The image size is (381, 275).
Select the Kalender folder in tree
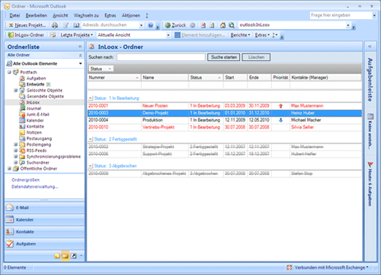click(x=35, y=121)
